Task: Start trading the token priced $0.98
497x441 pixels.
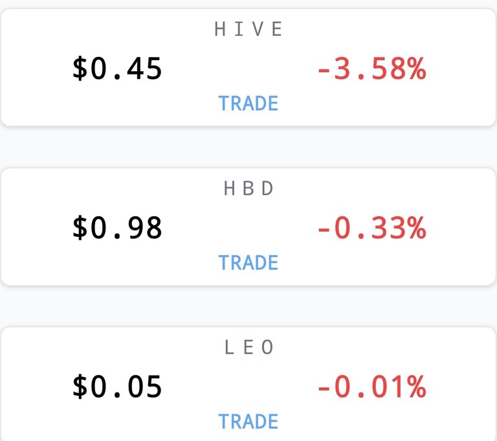Action: 248,263
